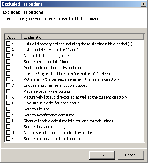Check the 'R' recursive listing option
This screenshot has height=163, width=148.
tap(8, 97)
